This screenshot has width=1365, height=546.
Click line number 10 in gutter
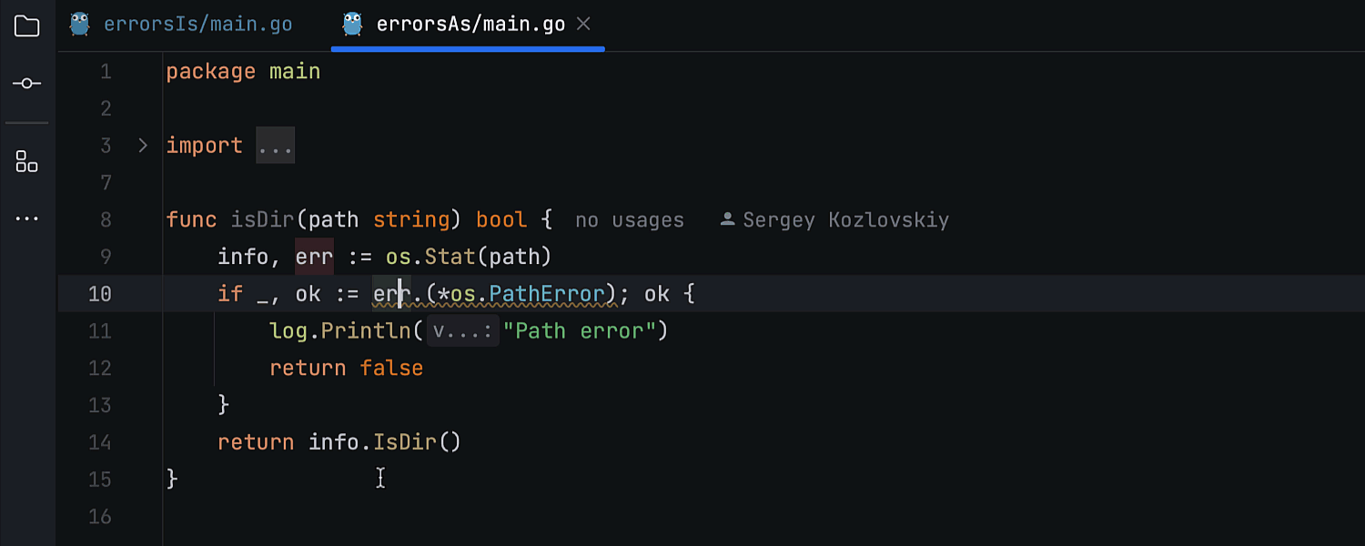[100, 294]
